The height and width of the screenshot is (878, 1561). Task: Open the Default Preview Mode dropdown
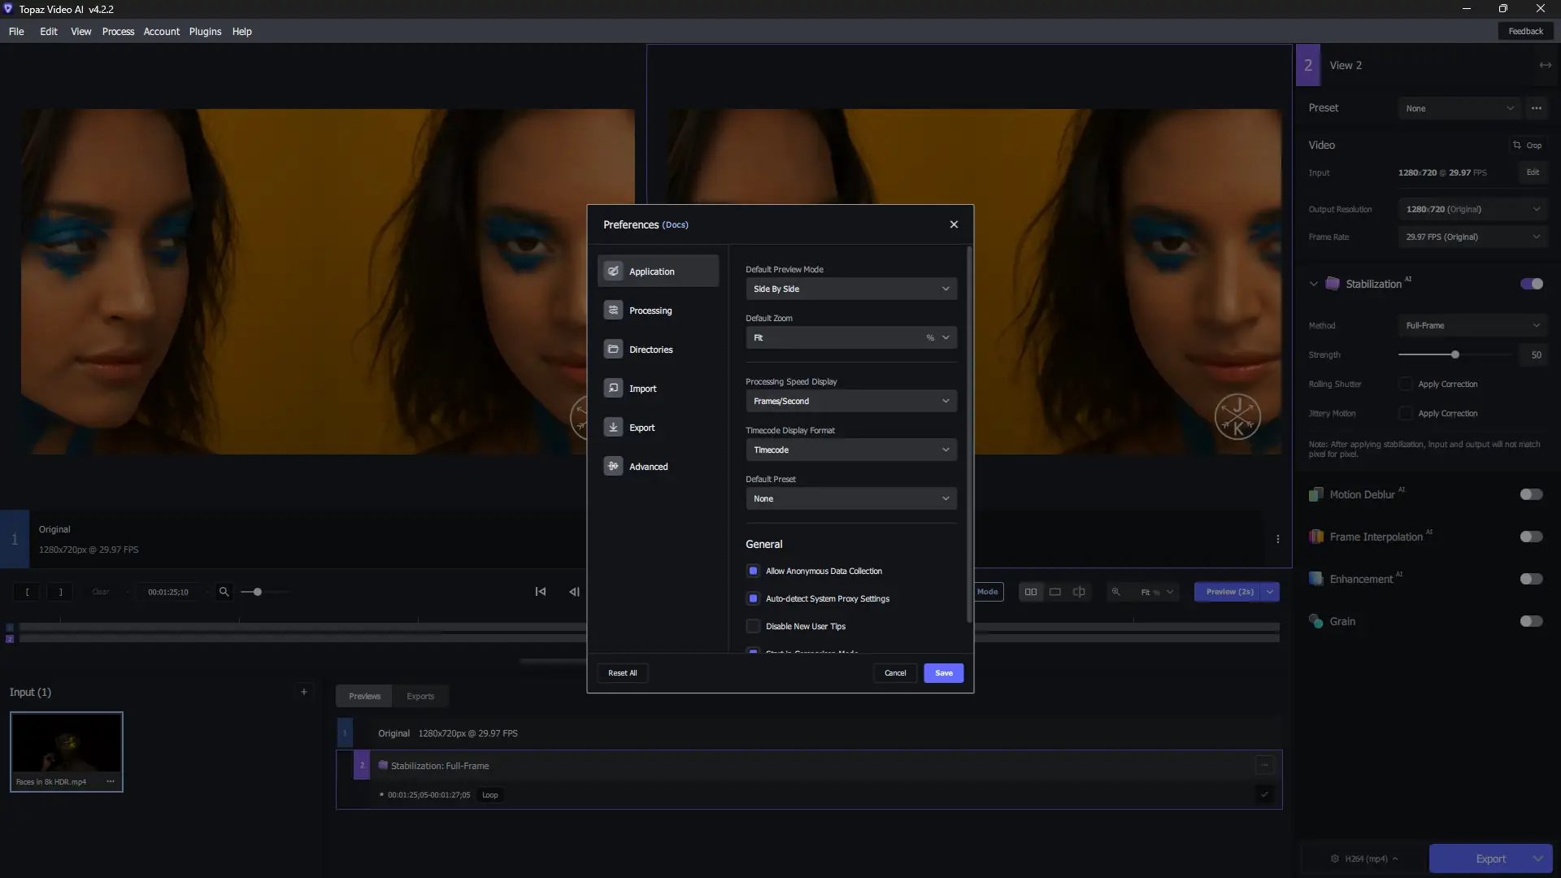pos(850,289)
